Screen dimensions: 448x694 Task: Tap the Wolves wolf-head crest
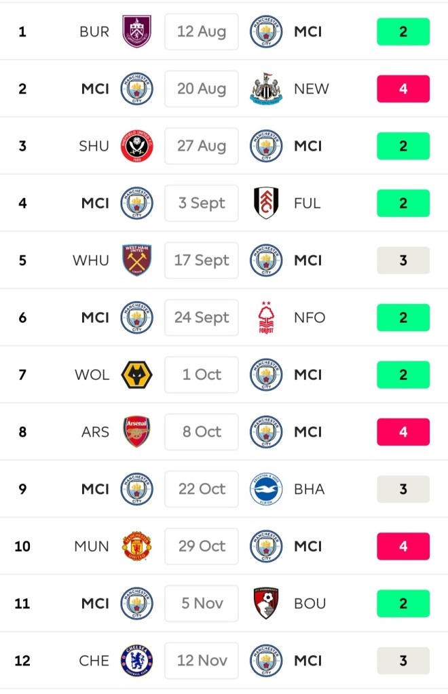(136, 374)
